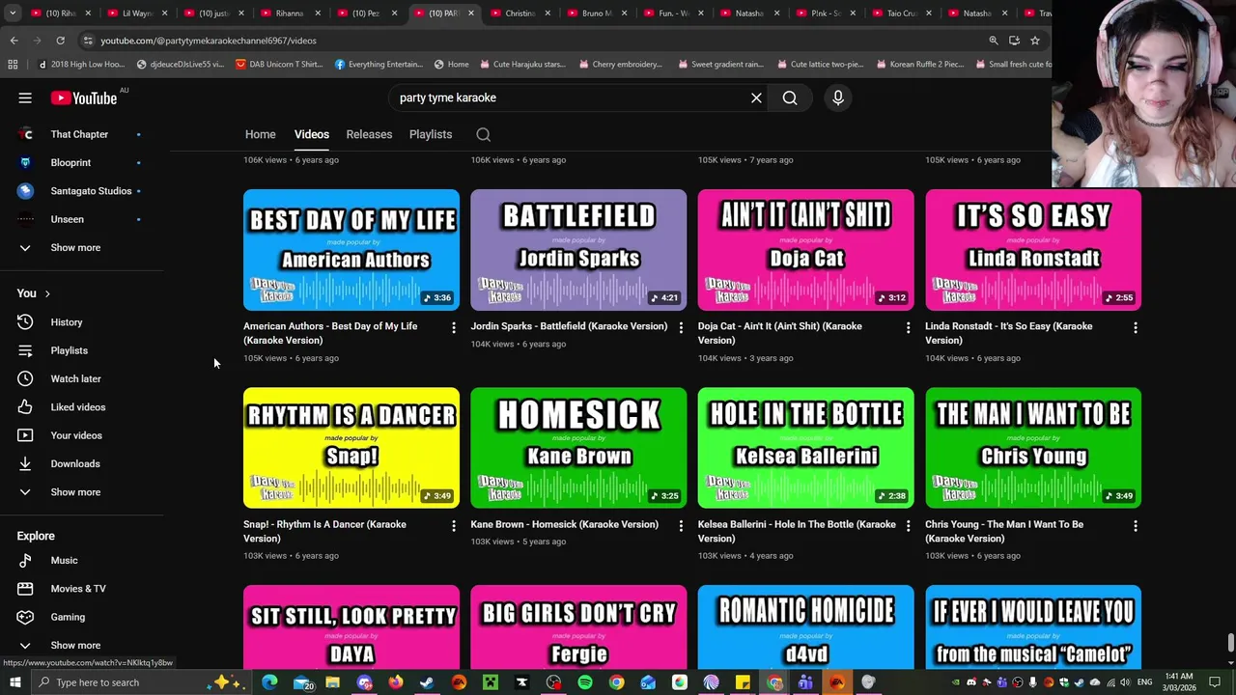Open the YouTube hamburger guide menu
1236x695 pixels.
click(25, 97)
